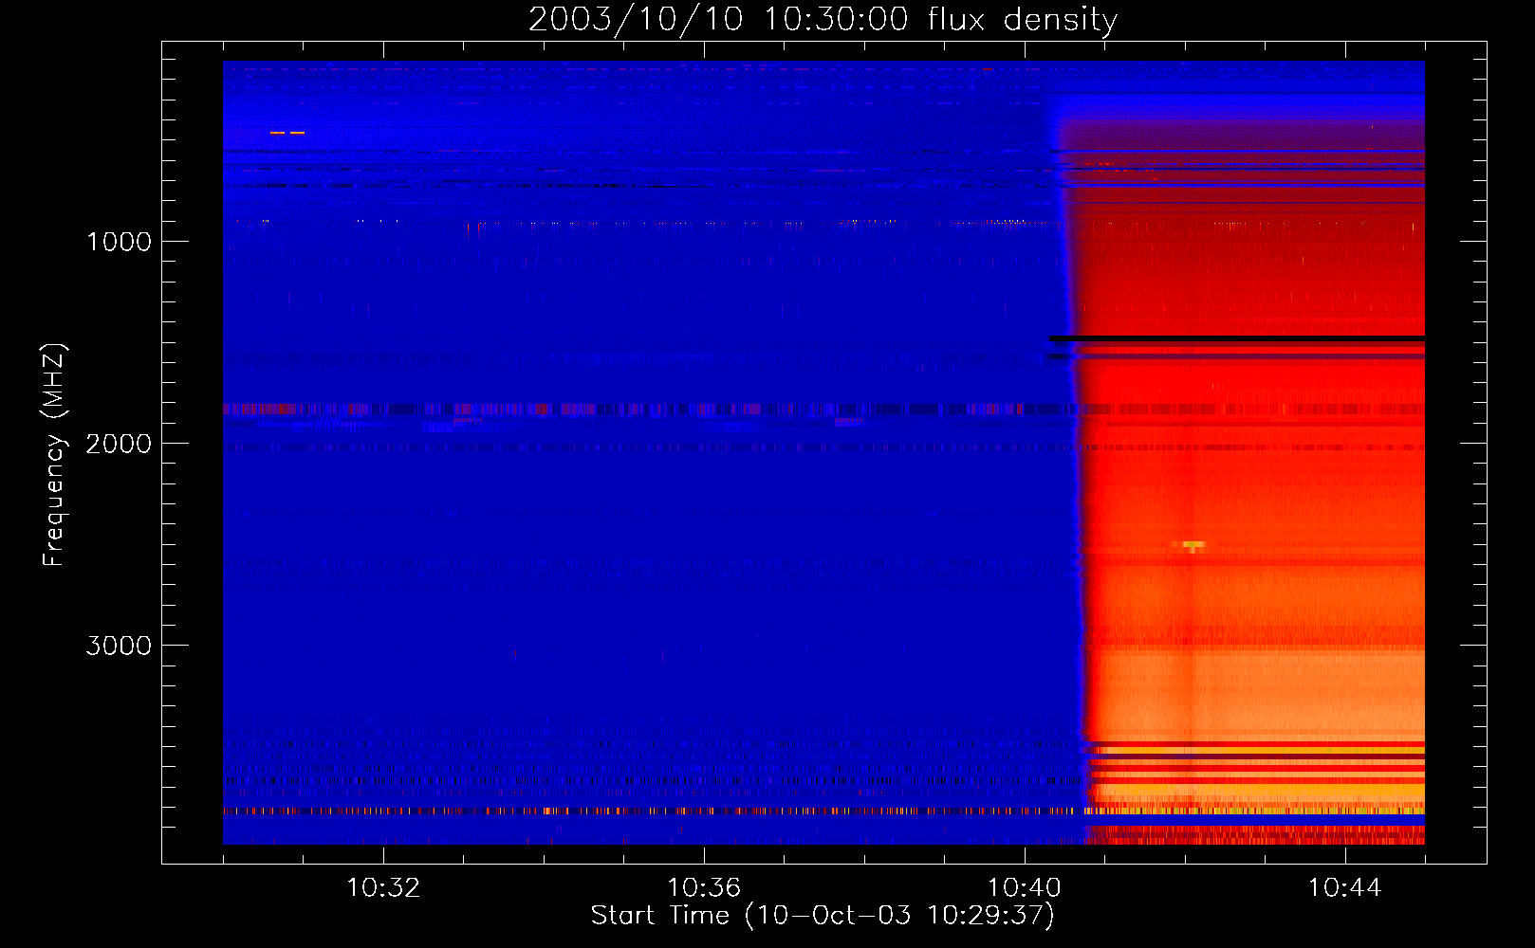The image size is (1535, 948).
Task: Click the 10:36 time tick label
Action: (704, 888)
